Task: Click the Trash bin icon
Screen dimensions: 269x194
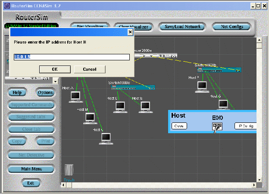Action: (x=69, y=170)
